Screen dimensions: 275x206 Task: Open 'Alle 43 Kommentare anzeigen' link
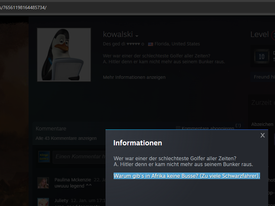tap(66, 138)
